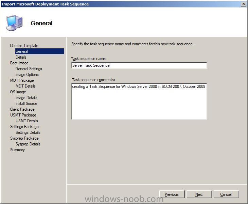Select the USMT Package step

[x=23, y=115]
